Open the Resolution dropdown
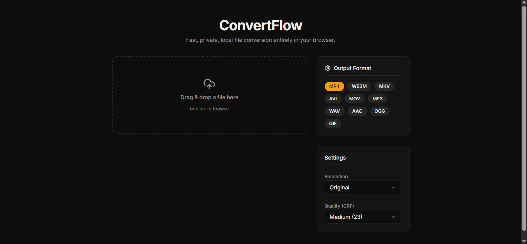The width and height of the screenshot is (527, 244). 363,187
